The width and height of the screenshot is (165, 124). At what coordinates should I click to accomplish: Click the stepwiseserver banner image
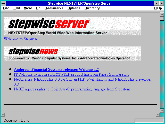72,26
